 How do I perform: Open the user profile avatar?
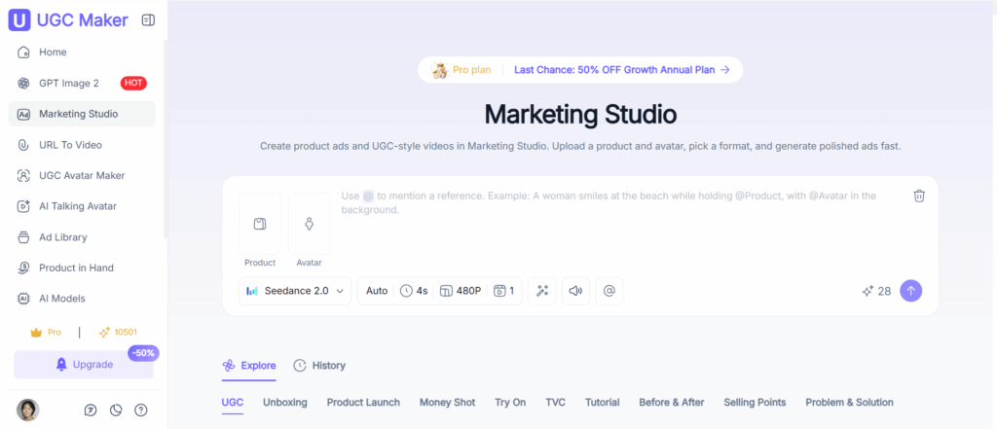tap(28, 410)
